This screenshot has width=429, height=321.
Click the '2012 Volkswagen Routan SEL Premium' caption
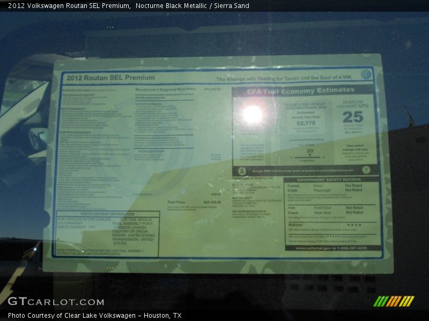click(x=69, y=5)
